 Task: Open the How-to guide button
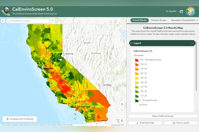click(x=181, y=123)
